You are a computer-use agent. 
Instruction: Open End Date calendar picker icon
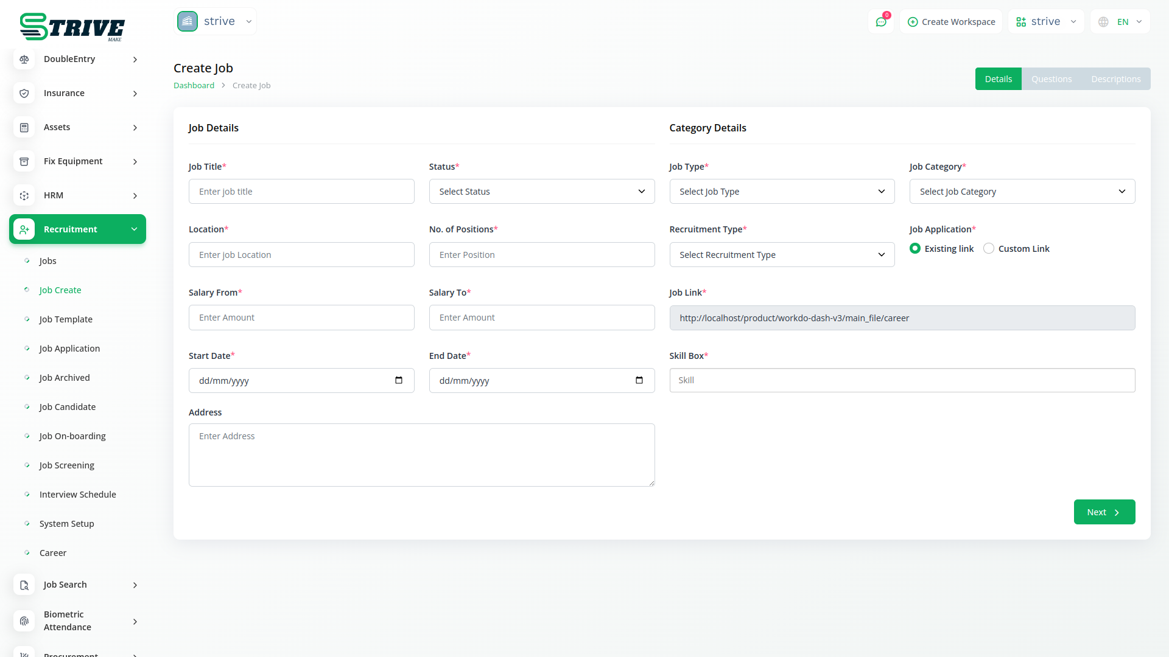pyautogui.click(x=639, y=380)
